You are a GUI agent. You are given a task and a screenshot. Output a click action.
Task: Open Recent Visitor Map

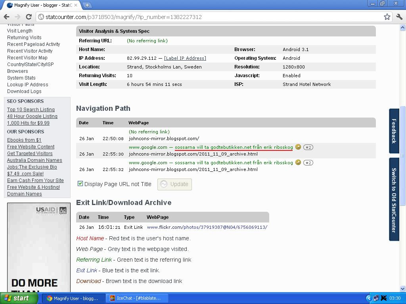click(x=27, y=58)
